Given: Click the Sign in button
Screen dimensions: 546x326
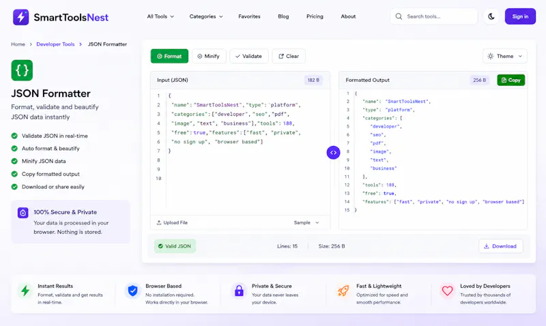Looking at the screenshot, I should (x=520, y=16).
